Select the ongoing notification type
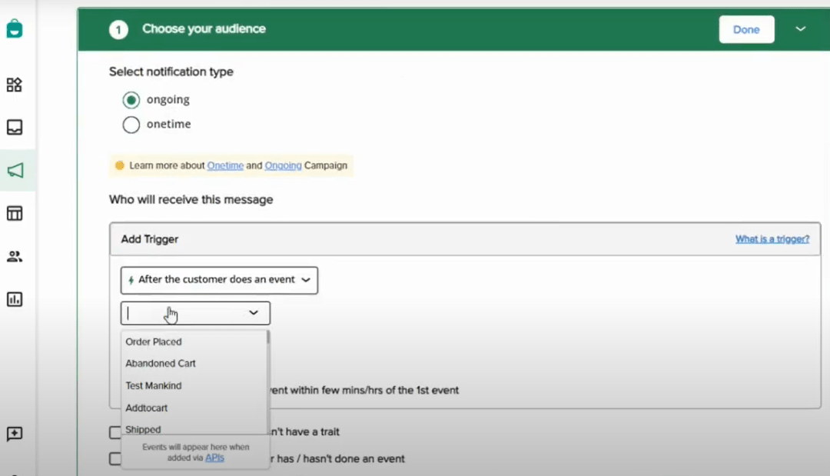 (131, 99)
